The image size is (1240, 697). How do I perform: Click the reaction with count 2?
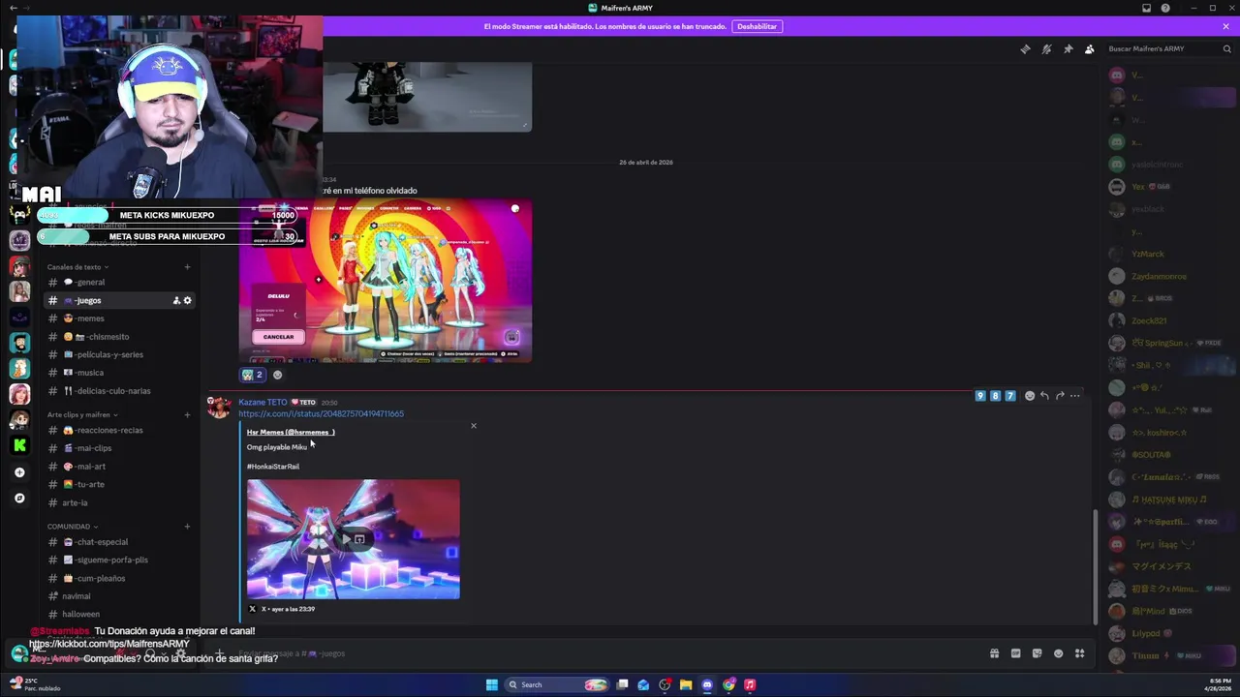coord(252,375)
